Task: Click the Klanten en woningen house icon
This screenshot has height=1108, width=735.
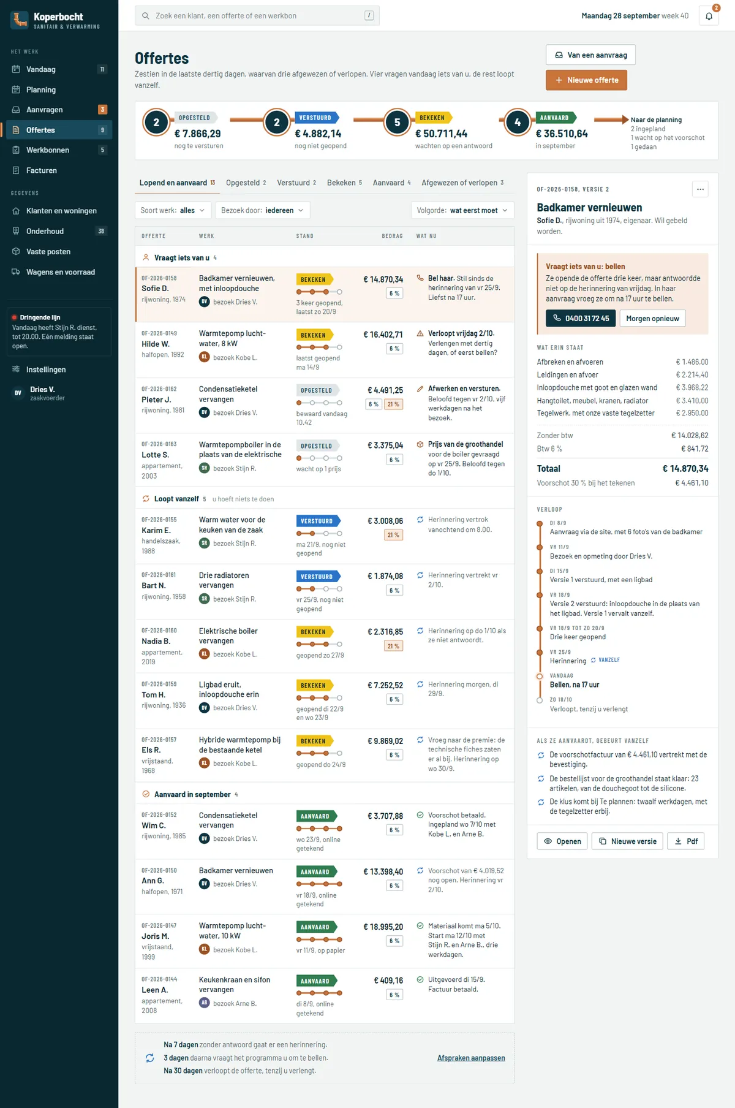Action: pyautogui.click(x=16, y=211)
